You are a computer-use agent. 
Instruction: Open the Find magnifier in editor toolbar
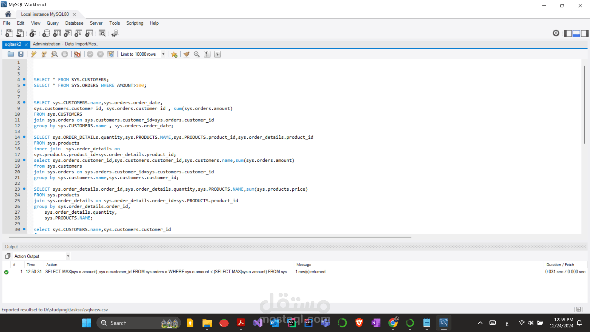click(197, 54)
